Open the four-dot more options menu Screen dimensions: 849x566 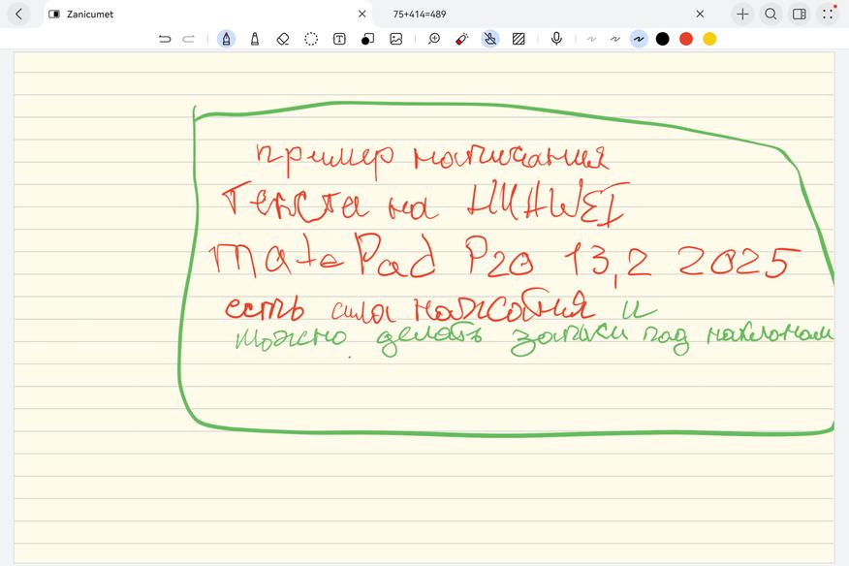click(828, 15)
